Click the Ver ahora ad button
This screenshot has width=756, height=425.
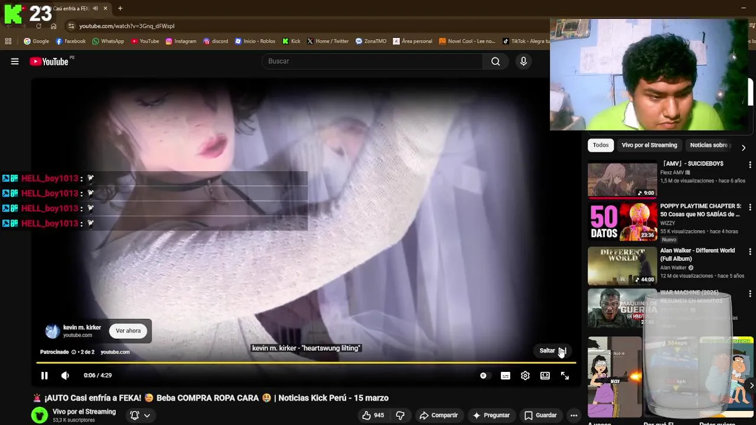point(128,331)
